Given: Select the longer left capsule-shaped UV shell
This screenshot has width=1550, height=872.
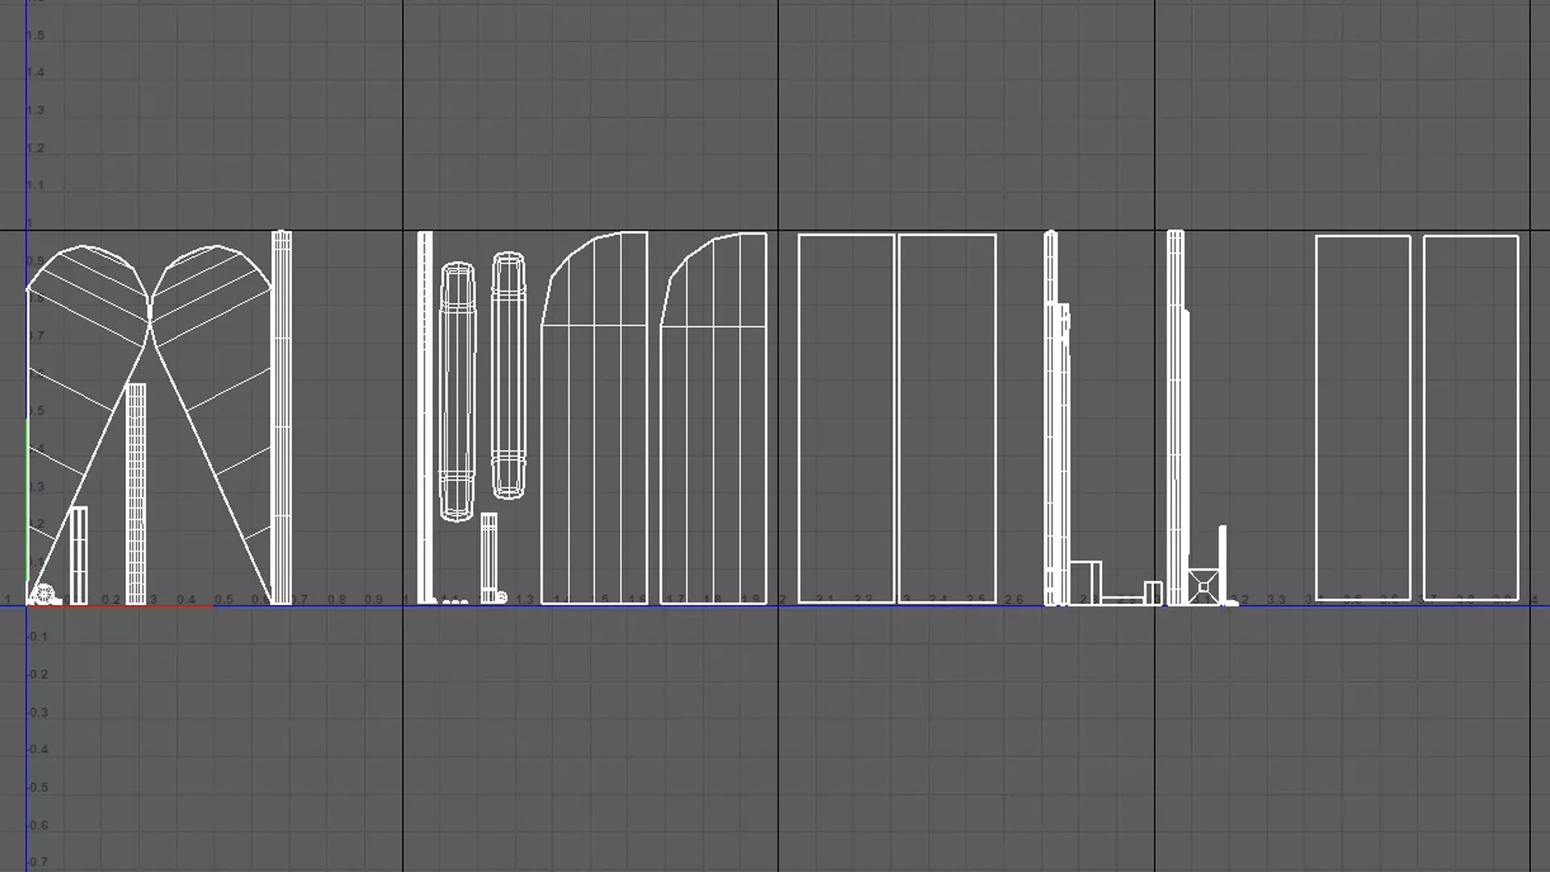Looking at the screenshot, I should 457,392.
